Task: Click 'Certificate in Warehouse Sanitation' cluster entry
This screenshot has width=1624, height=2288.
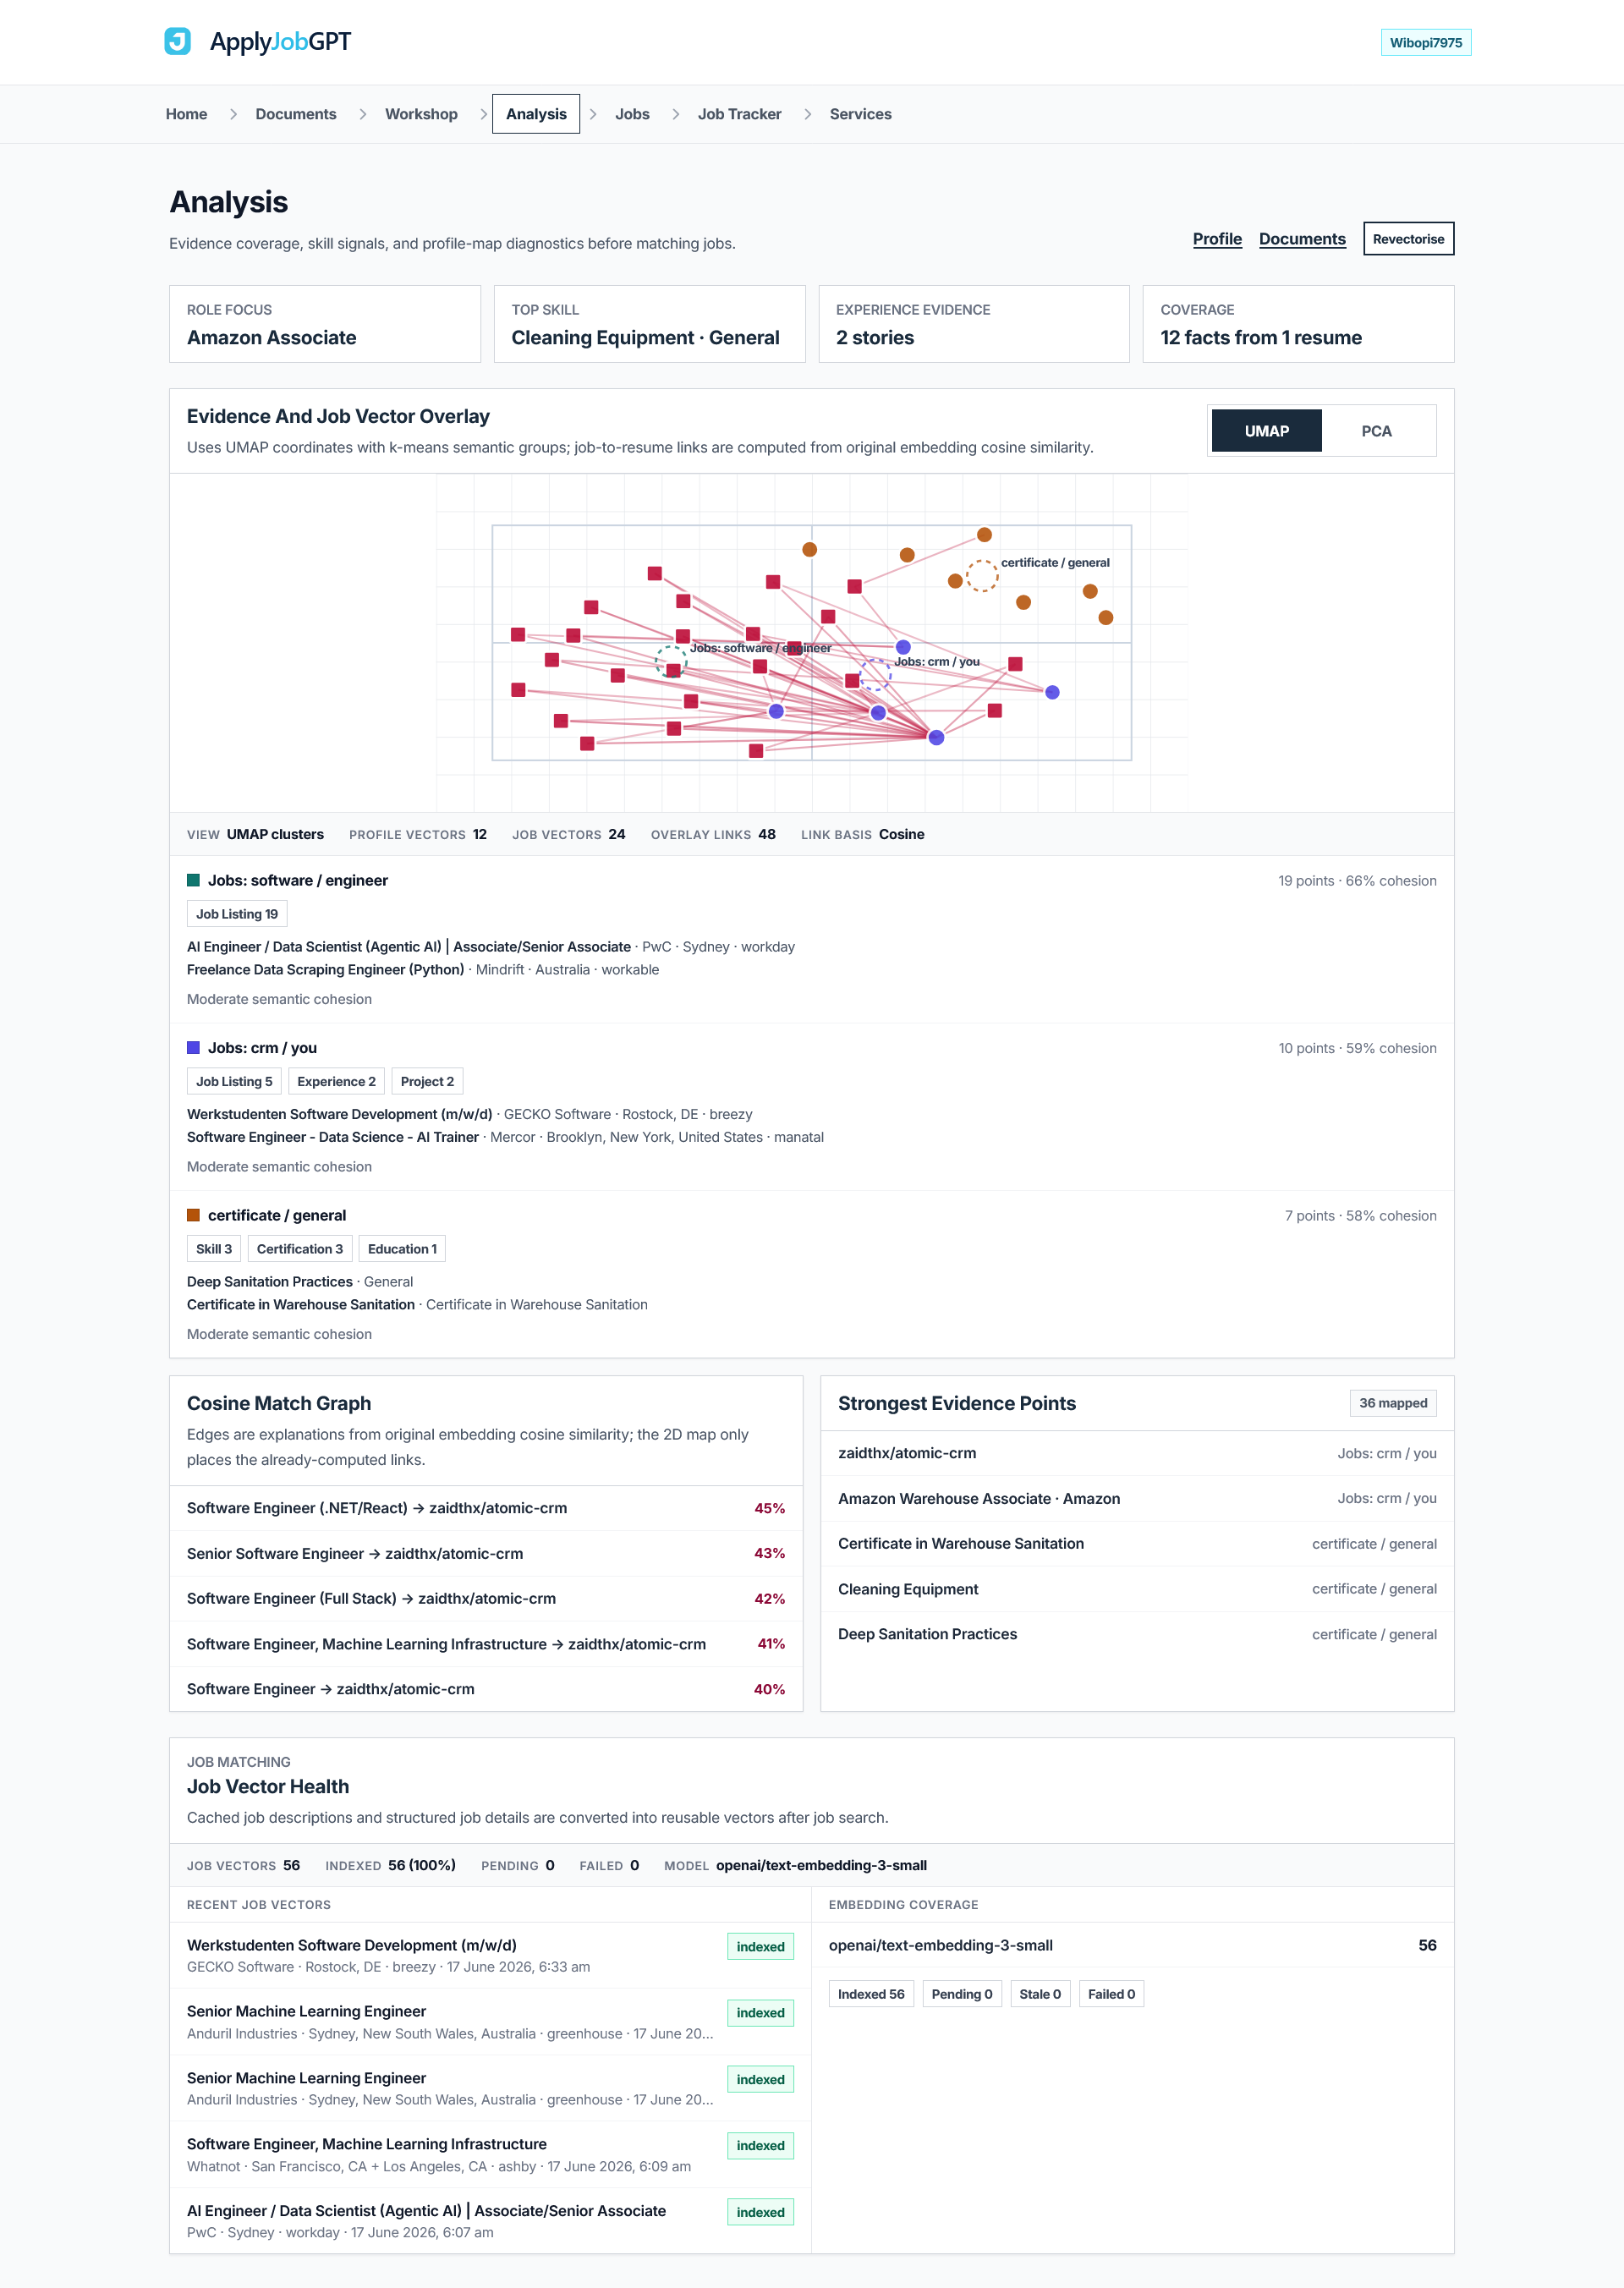Action: (x=417, y=1305)
